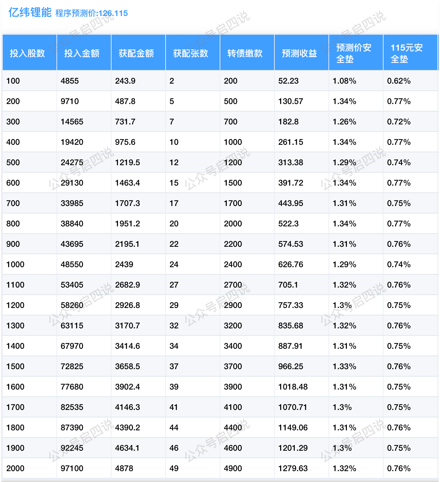Screen dimensions: 440x482
Task: Click the 115元安全垫 cell showing 0.62%
Action: click(x=399, y=81)
